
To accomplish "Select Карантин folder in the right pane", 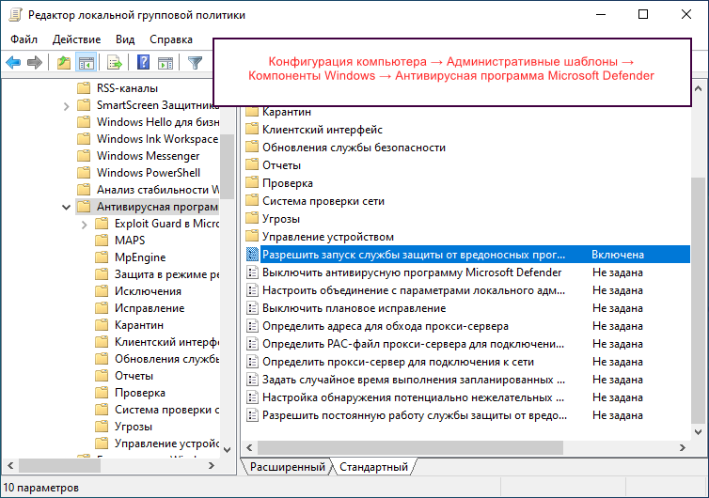I will (x=287, y=112).
